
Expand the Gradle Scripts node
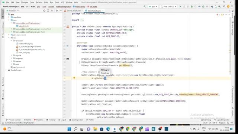coord(6,70)
